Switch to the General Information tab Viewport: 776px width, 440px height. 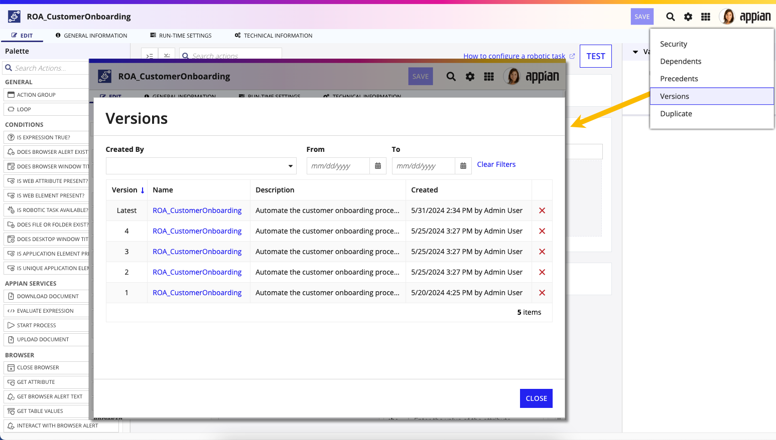[91, 36]
